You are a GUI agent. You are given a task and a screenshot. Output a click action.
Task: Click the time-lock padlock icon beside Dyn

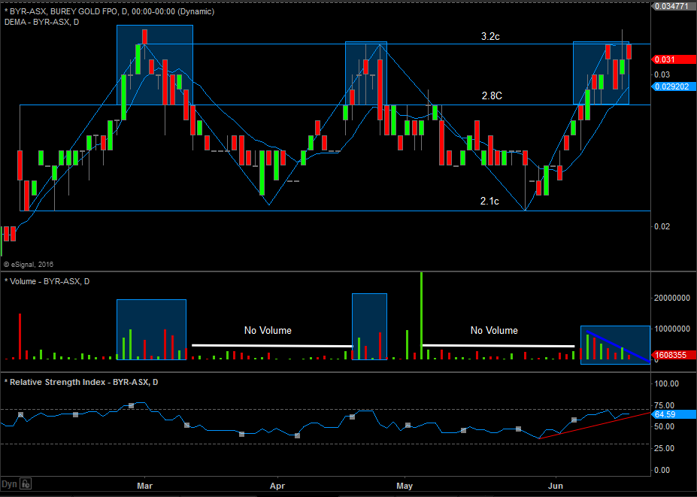[26, 483]
